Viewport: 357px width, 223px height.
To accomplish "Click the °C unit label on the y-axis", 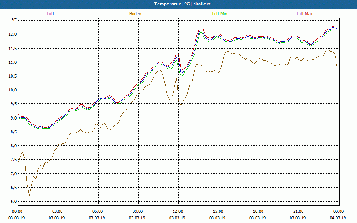I will coord(14,20).
